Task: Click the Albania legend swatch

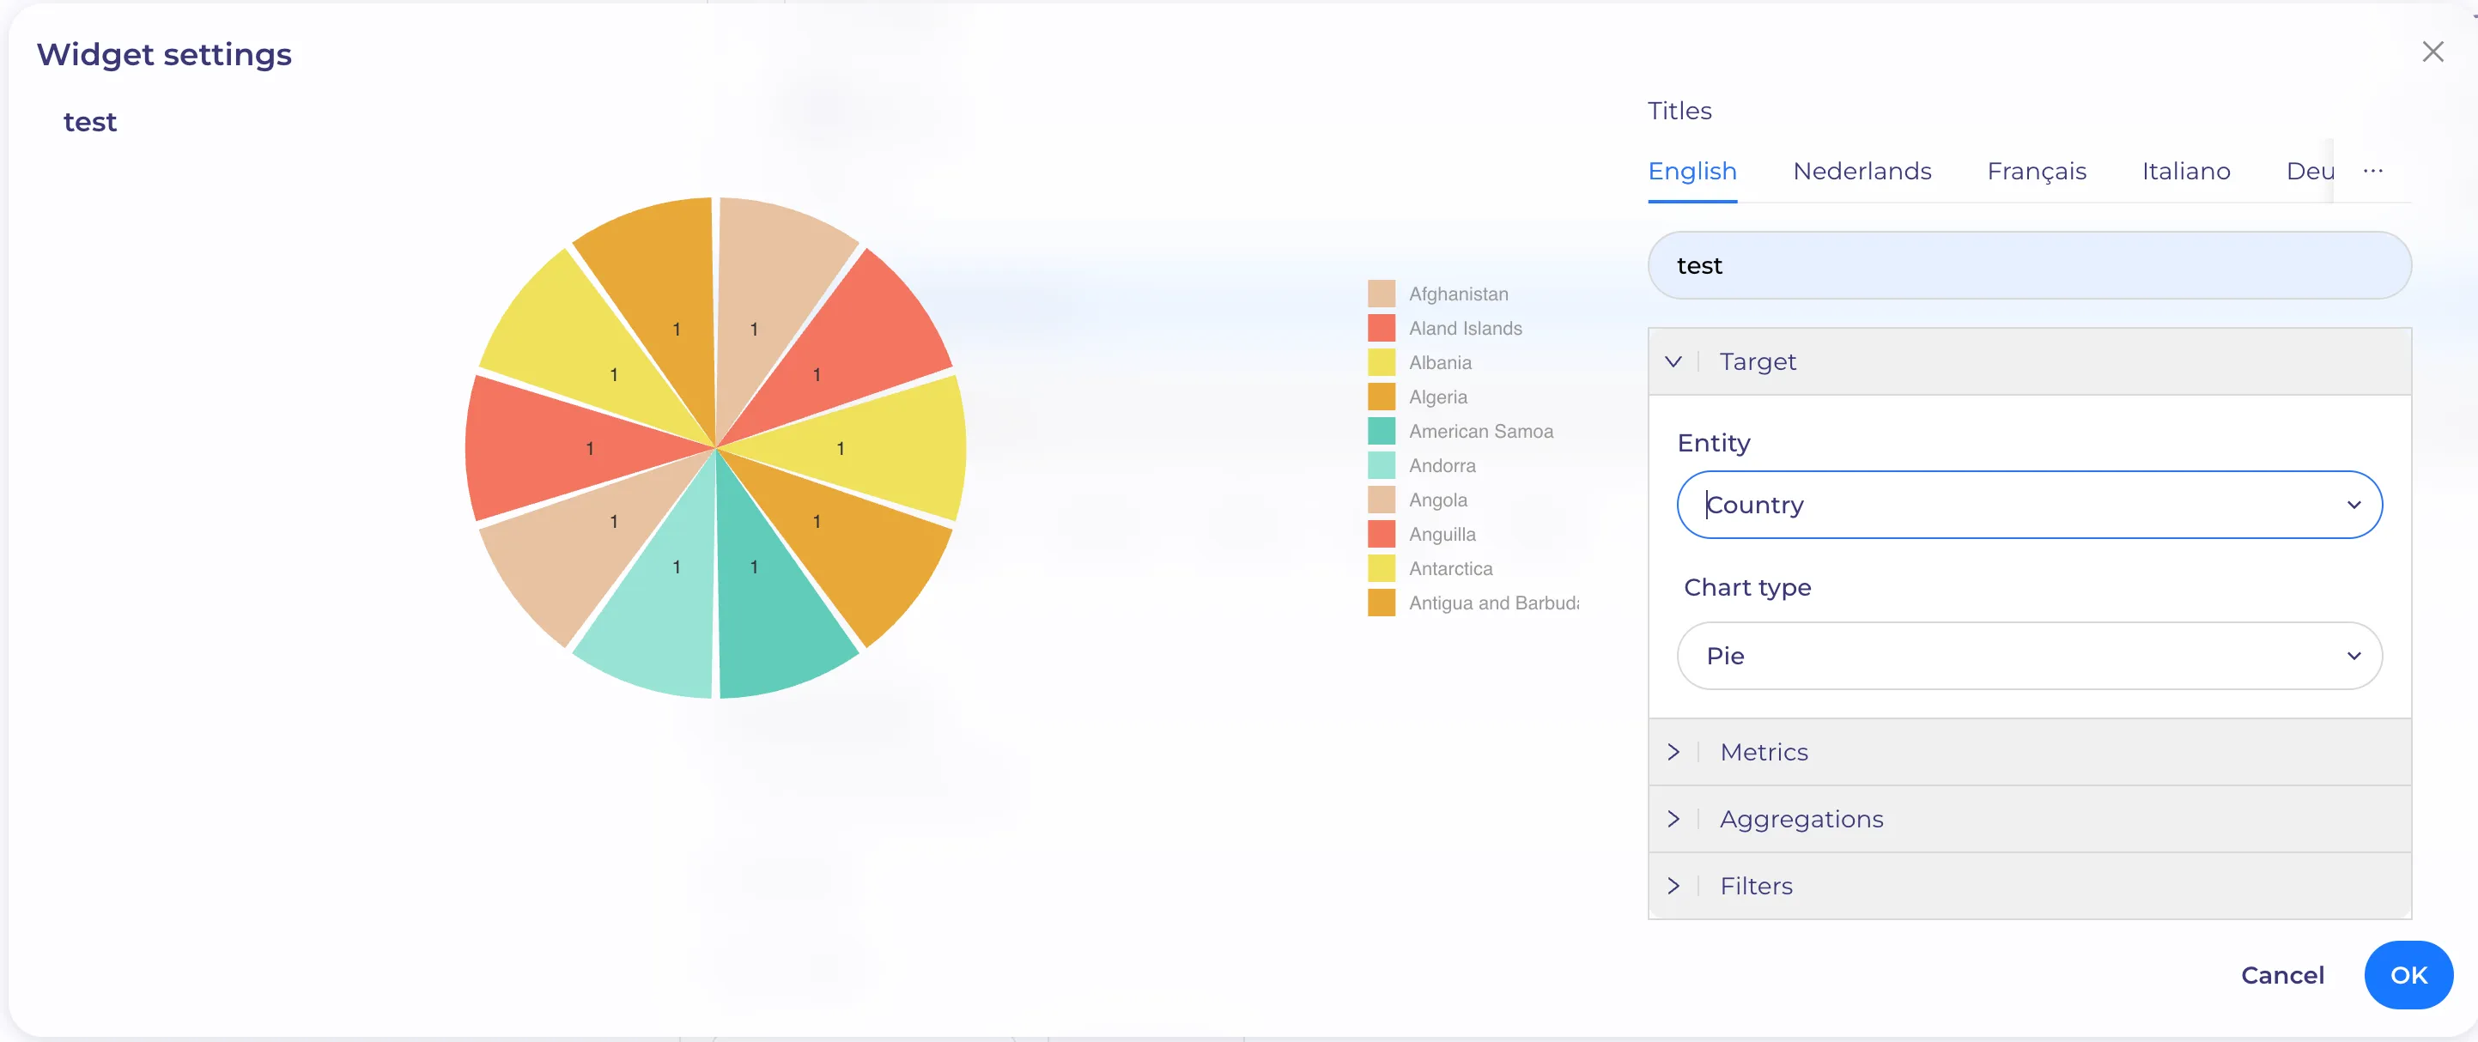Action: (x=1382, y=362)
